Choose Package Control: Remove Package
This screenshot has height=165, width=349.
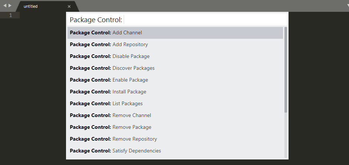pos(175,127)
